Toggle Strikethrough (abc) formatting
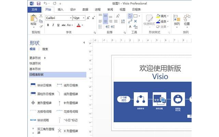This screenshot has height=137, width=219. point(64,25)
